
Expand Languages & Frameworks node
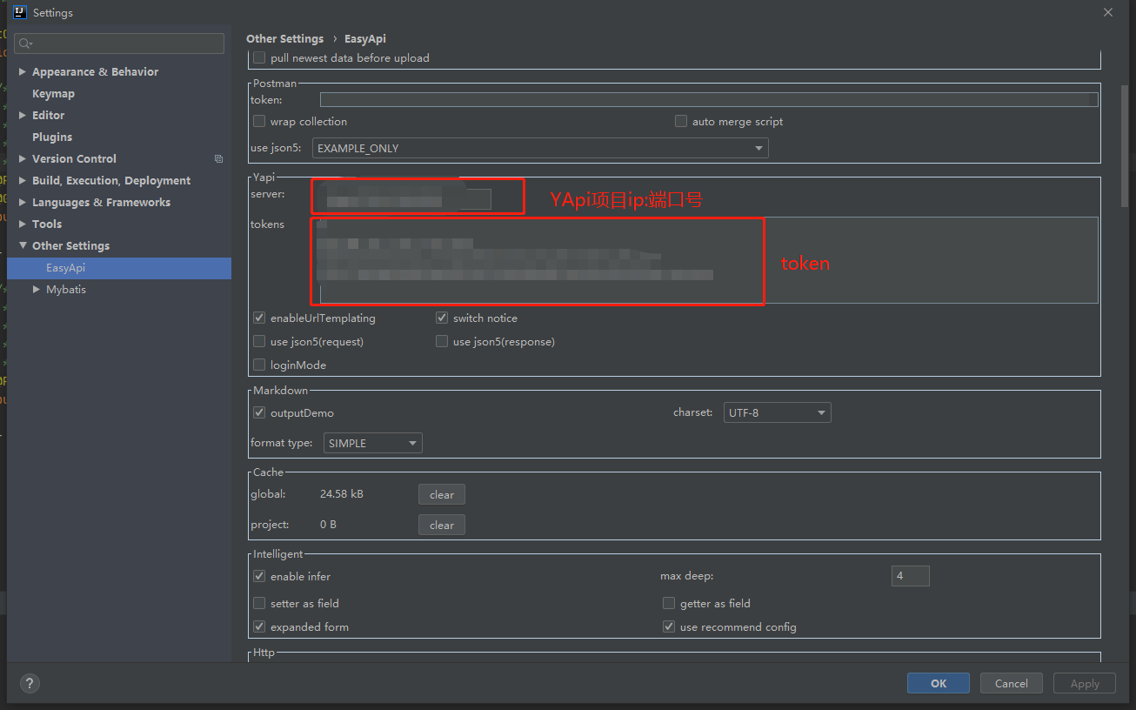(23, 203)
